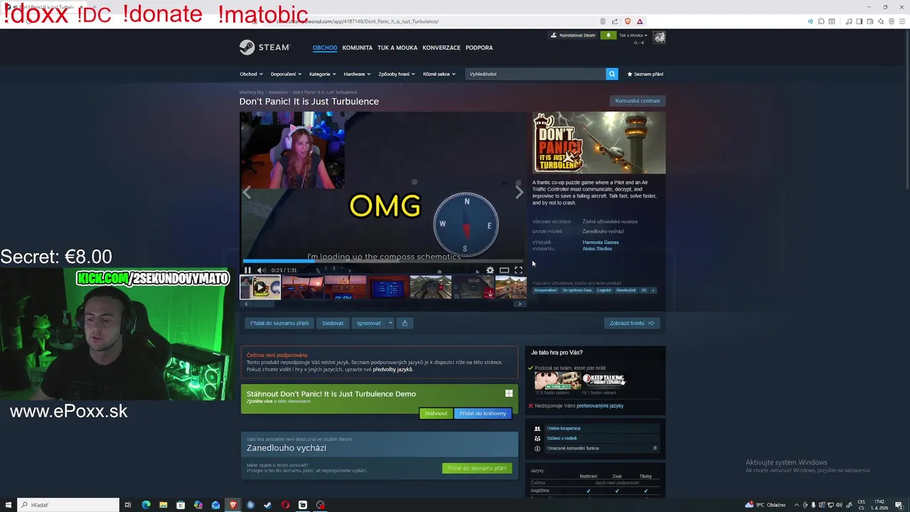Click the Sledovat button

[333, 323]
